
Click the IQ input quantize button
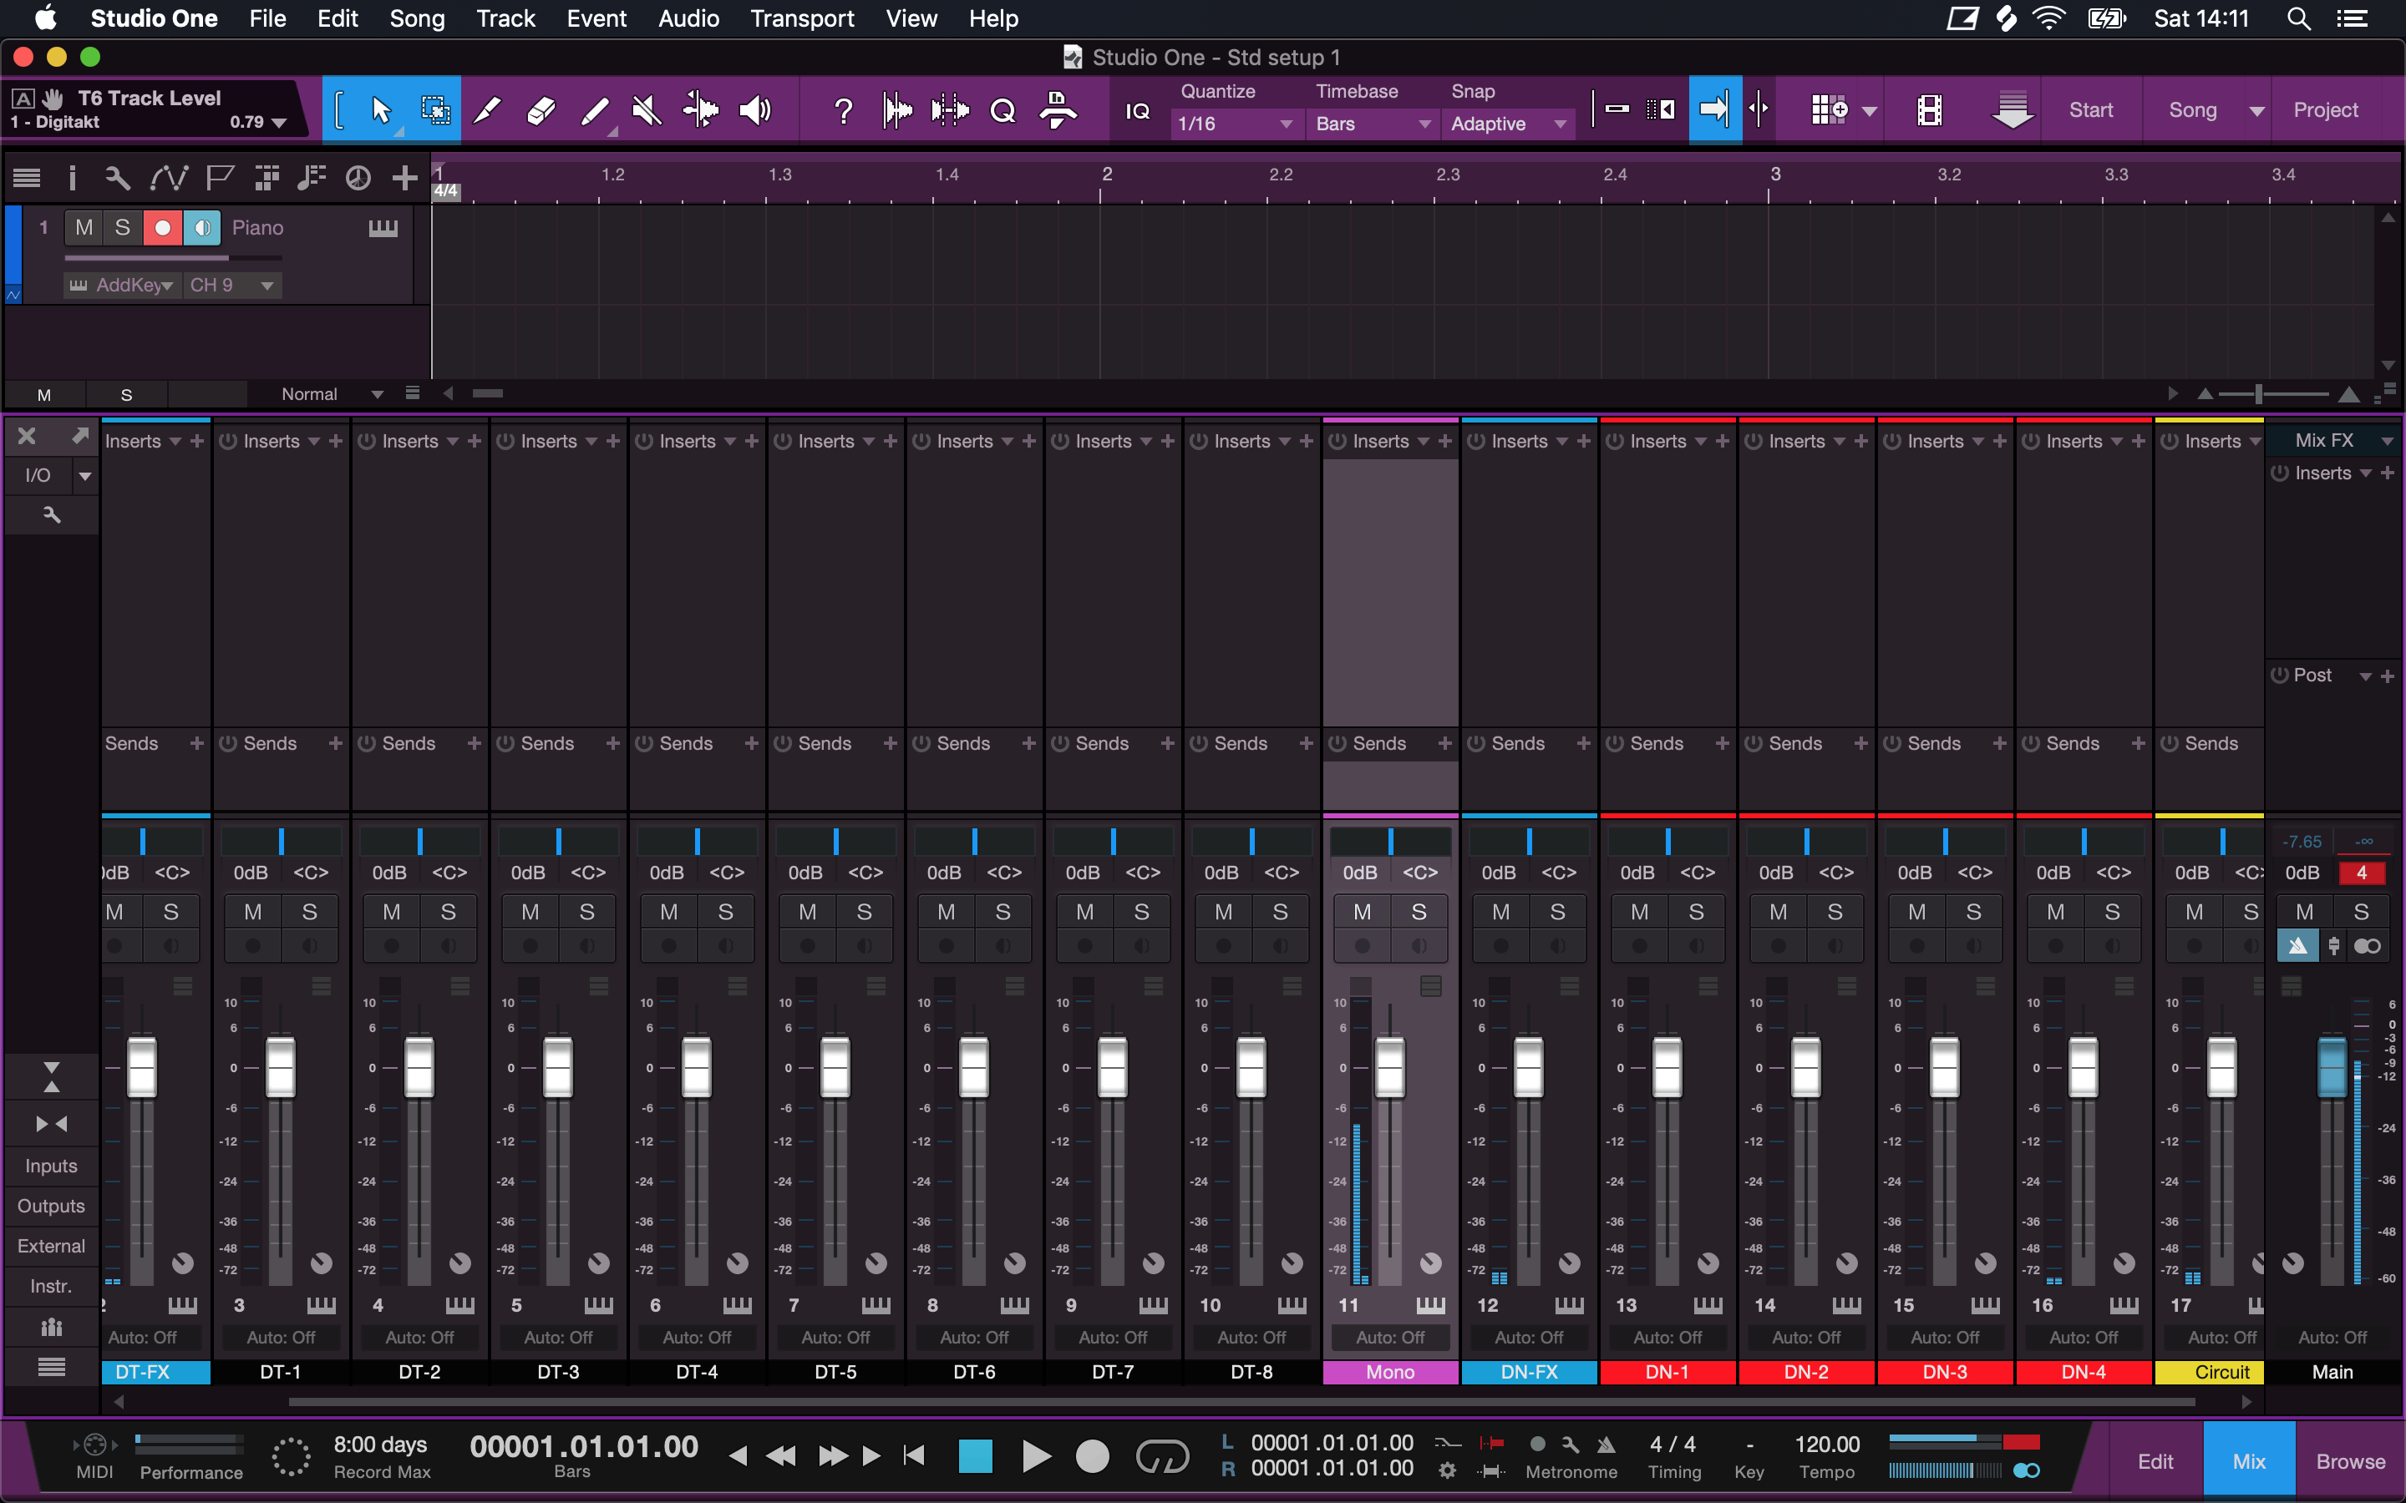tap(1137, 111)
